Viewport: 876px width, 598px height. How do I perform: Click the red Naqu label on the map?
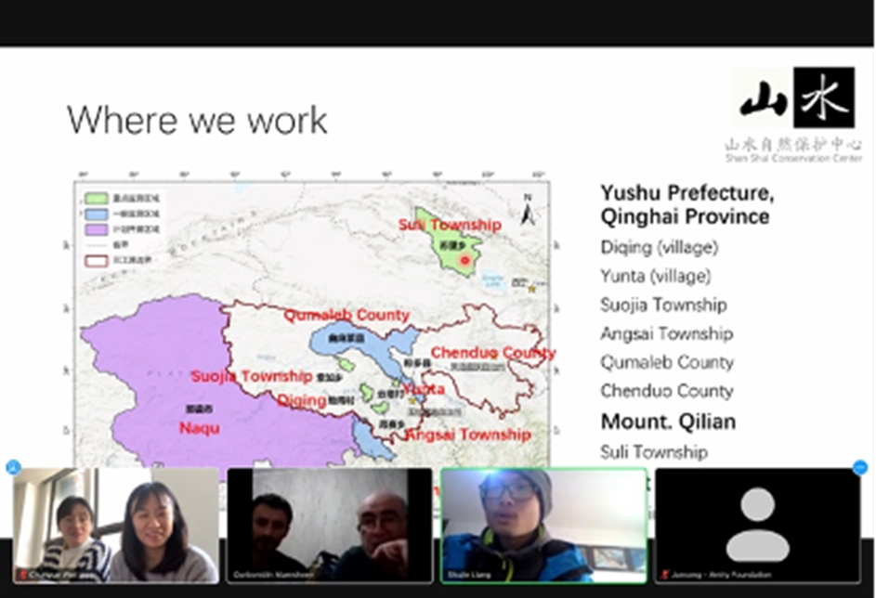(x=199, y=428)
